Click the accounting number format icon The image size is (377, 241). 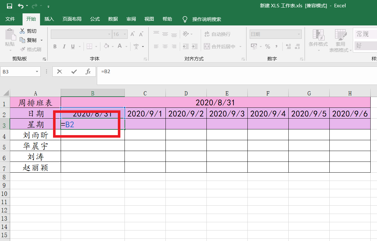(x=254, y=46)
